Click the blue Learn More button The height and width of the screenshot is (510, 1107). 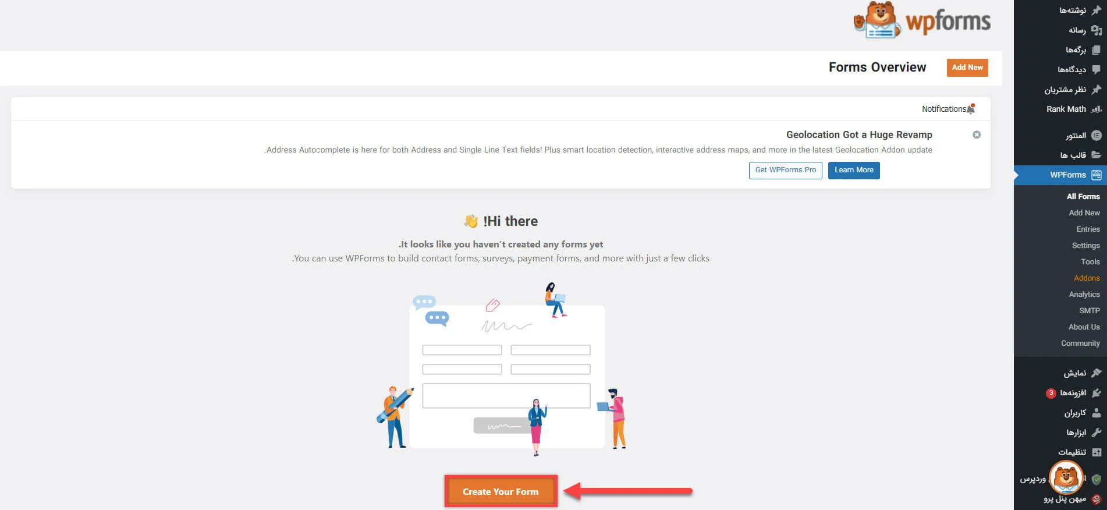[854, 170]
